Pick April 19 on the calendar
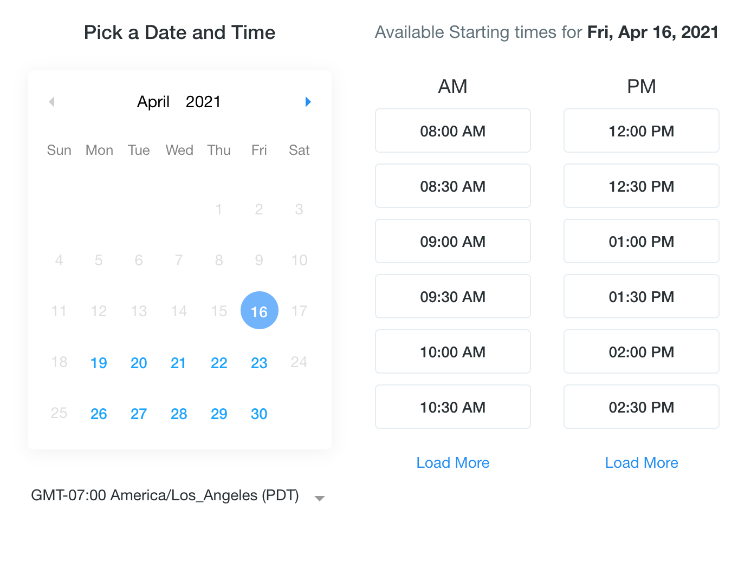Image resolution: width=751 pixels, height=562 pixels. 99,363
